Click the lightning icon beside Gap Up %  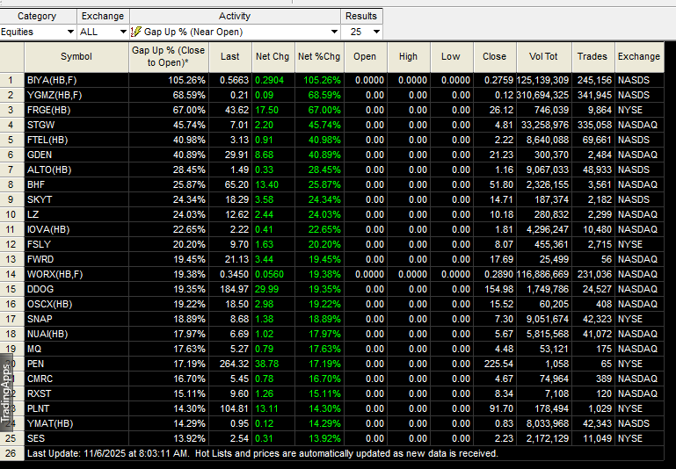136,32
